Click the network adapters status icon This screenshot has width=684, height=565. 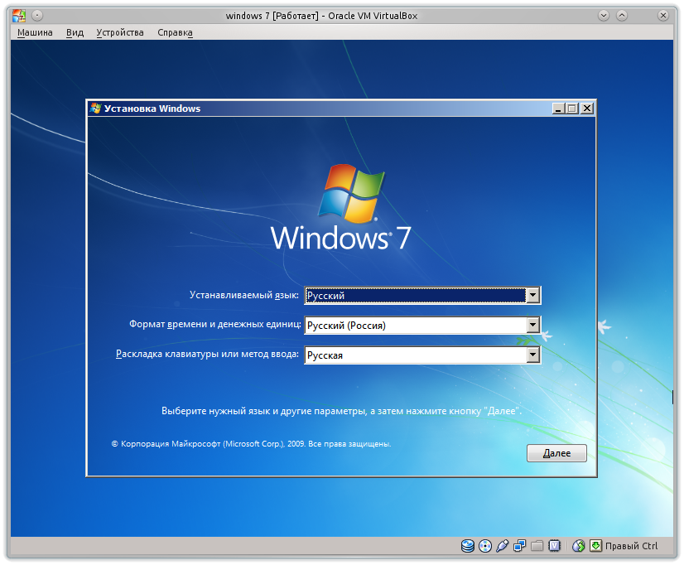pyautogui.click(x=520, y=546)
